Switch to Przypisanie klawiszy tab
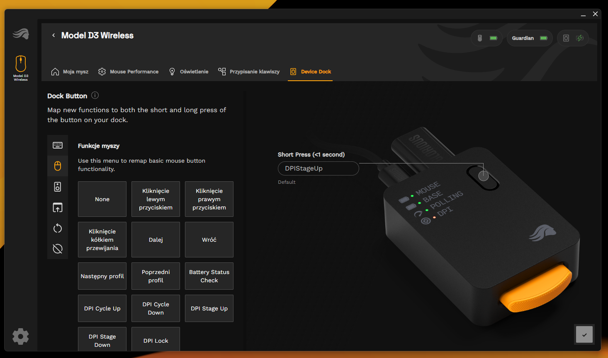Screen dimensions: 608x358 tap(249, 72)
